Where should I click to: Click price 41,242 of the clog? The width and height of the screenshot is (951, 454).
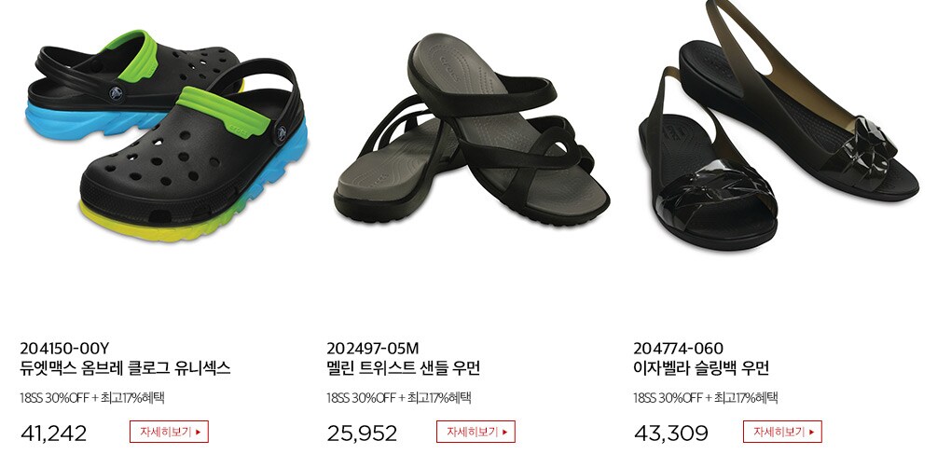[x=54, y=433]
